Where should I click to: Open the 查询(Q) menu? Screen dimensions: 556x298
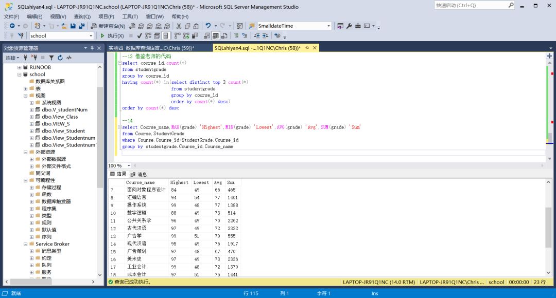pyautogui.click(x=82, y=16)
